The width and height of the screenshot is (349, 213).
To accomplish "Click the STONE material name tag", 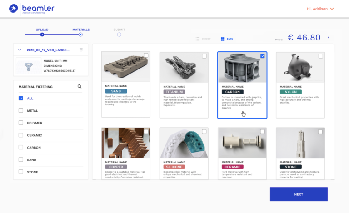I will (x=291, y=167).
